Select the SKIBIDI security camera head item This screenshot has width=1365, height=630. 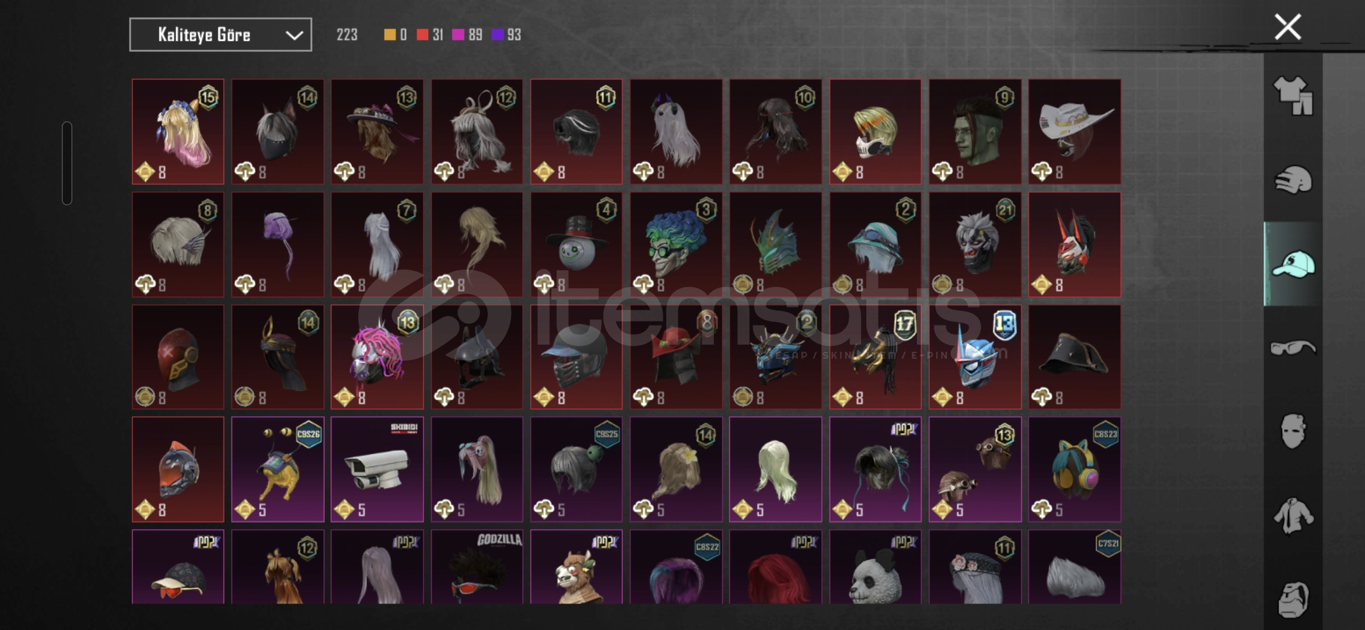377,470
